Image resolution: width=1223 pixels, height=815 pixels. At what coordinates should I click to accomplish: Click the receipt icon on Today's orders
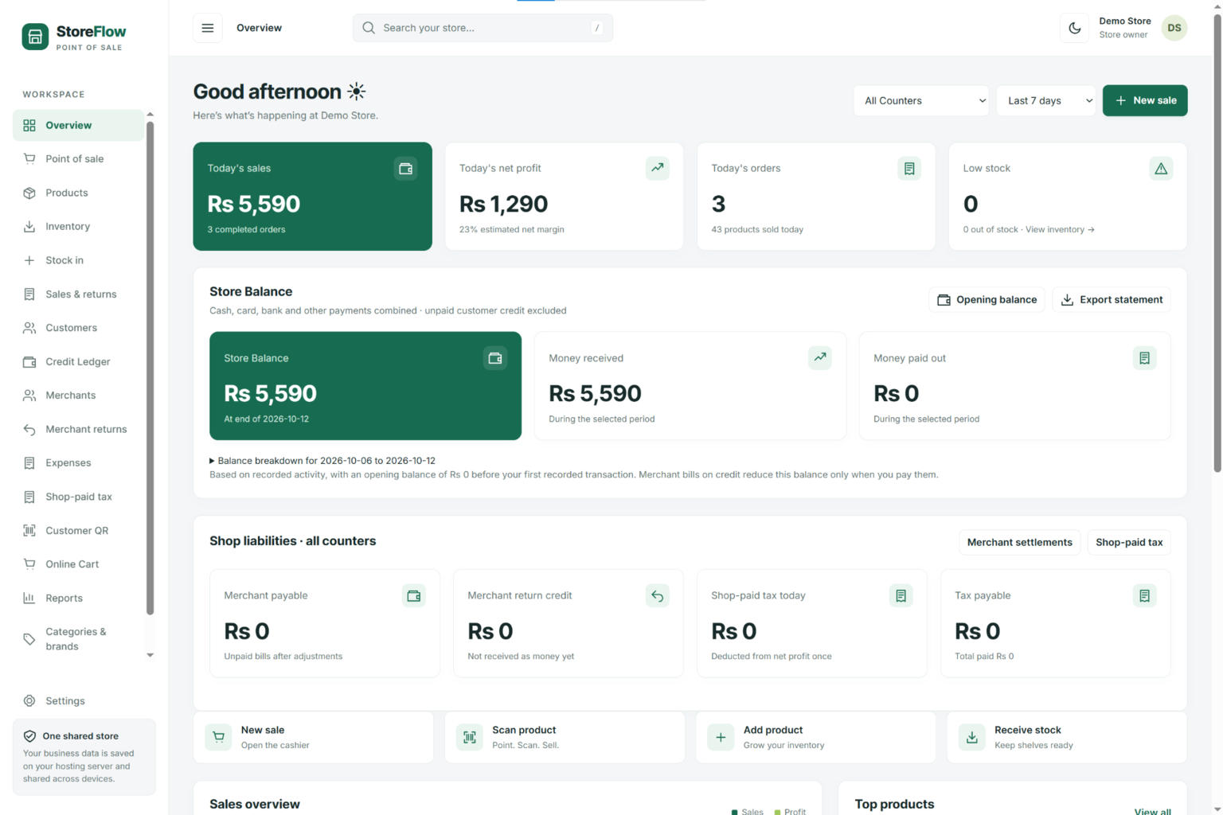coord(908,169)
